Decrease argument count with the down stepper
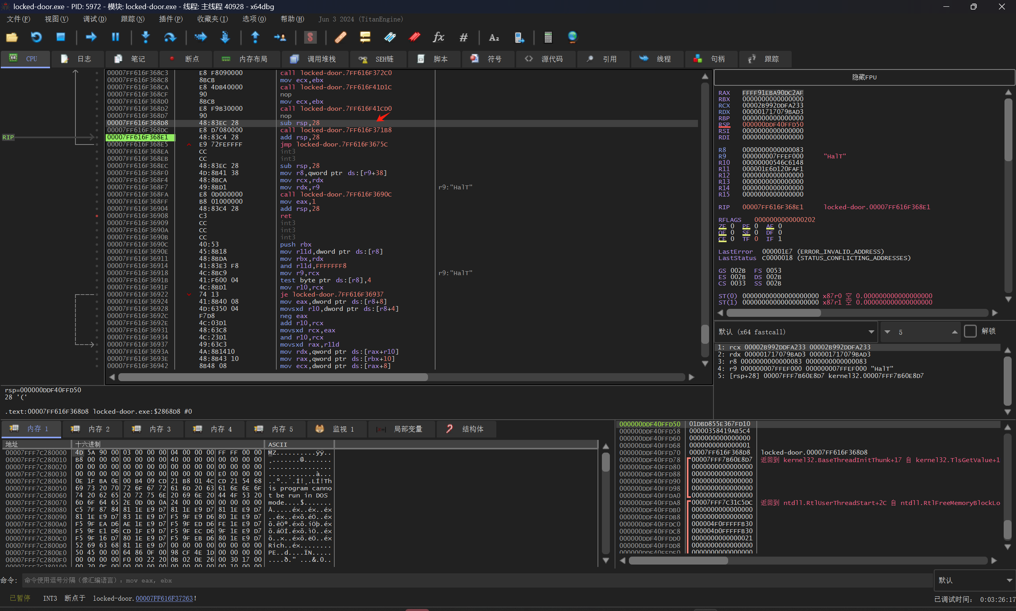This screenshot has width=1016, height=611. point(887,332)
